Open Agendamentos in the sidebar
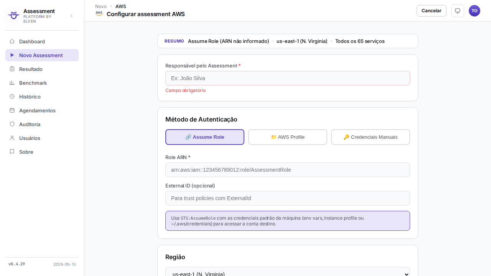The width and height of the screenshot is (491, 276). [42, 110]
